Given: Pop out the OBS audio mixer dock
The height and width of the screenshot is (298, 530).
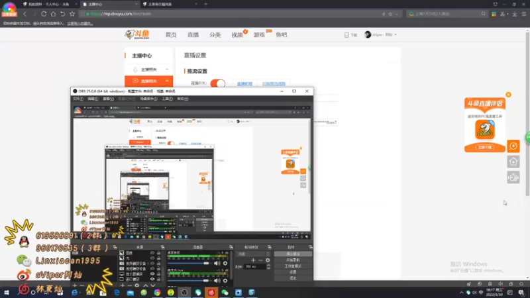Looking at the screenshot, I should (231, 247).
